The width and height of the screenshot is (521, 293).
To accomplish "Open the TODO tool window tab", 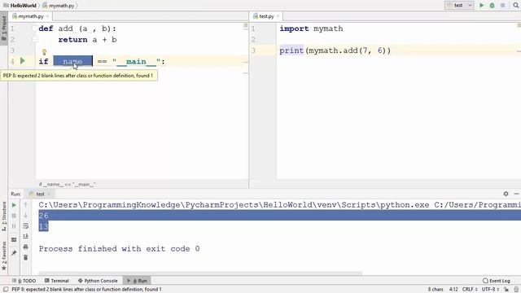I will (24, 281).
